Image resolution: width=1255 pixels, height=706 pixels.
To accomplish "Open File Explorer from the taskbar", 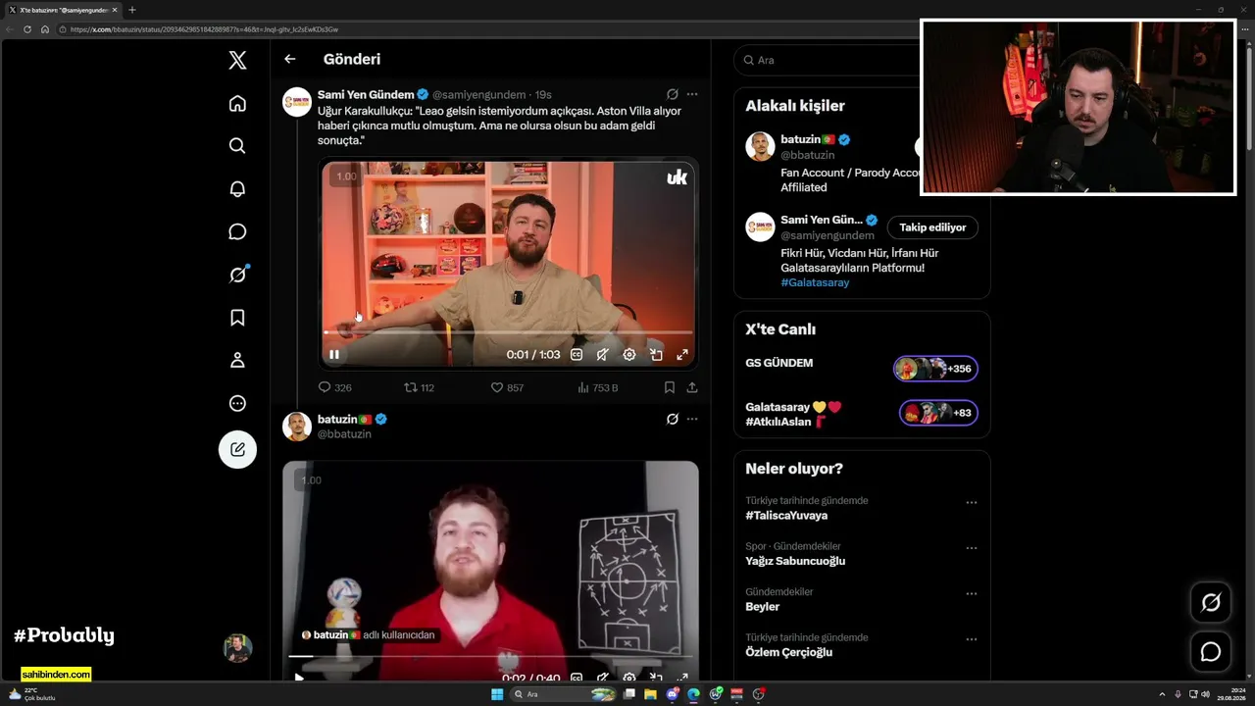I will pos(650,694).
